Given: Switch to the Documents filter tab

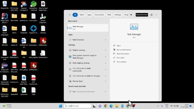Looking at the screenshot, I should tap(99, 15).
